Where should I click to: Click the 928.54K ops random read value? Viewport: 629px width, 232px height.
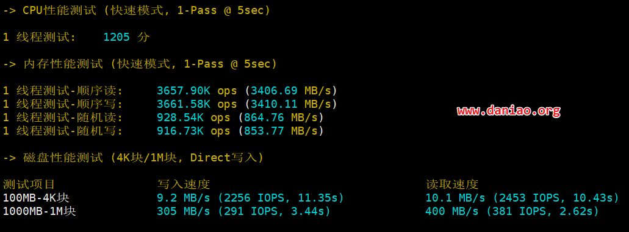[x=193, y=118]
